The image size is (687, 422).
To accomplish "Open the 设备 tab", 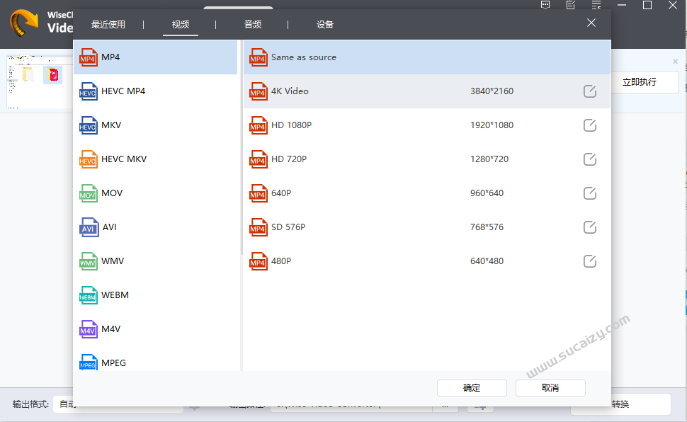I will point(325,25).
